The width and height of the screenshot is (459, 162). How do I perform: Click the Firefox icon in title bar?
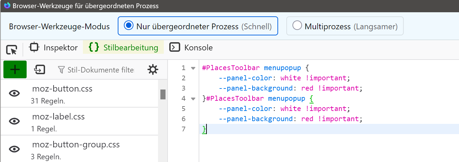click(7, 6)
